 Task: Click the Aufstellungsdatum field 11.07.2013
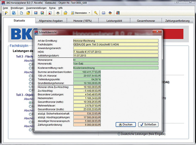point(116,56)
